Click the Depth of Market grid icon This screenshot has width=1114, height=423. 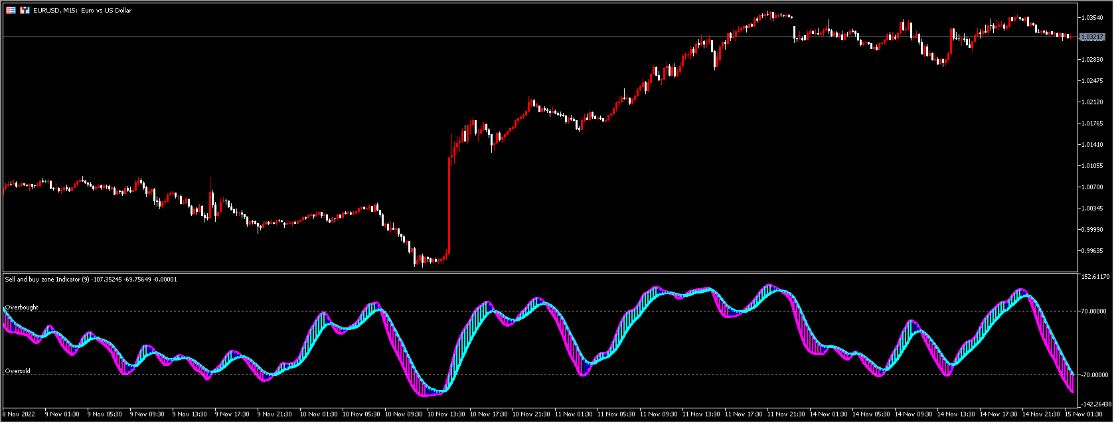pos(11,11)
